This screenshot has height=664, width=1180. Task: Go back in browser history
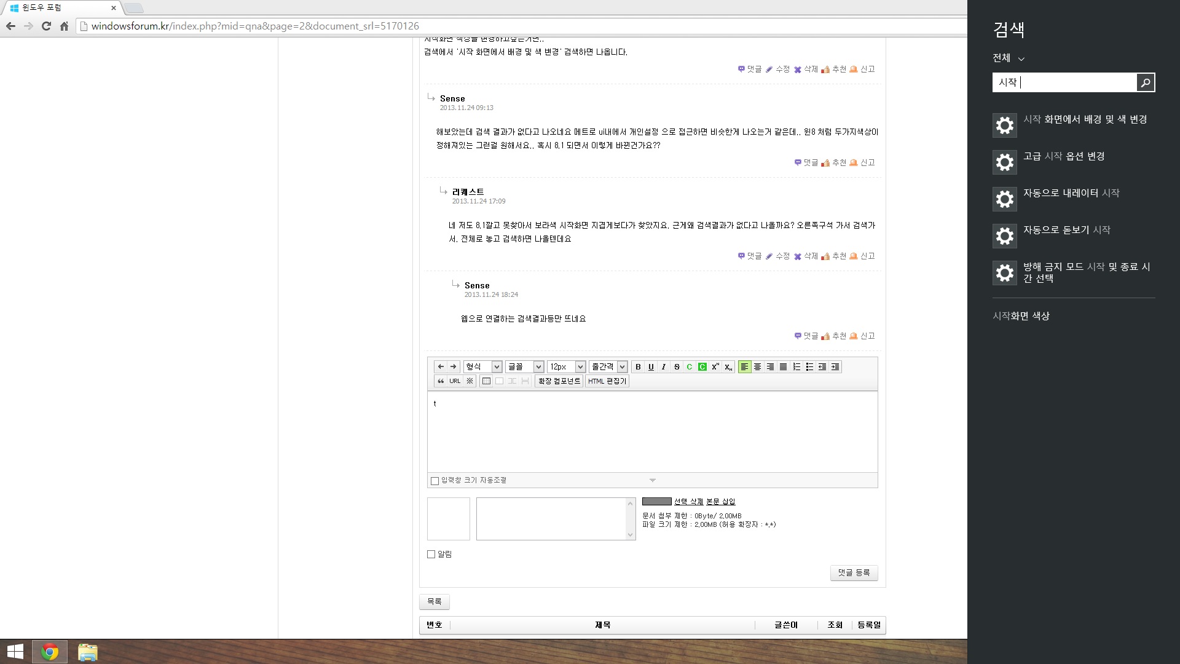[x=10, y=26]
